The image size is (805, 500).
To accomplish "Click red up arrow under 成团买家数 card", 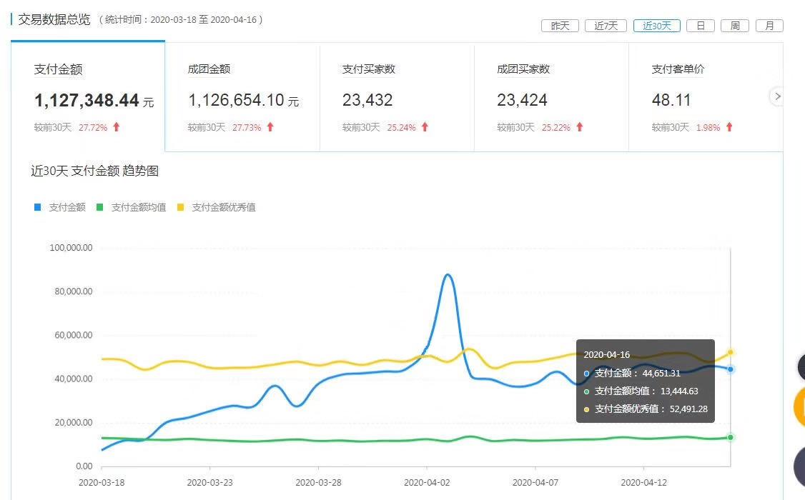I will (x=579, y=127).
